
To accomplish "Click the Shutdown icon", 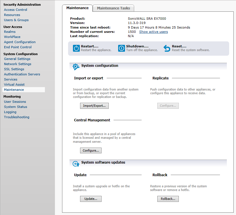I will (x=122, y=48).
